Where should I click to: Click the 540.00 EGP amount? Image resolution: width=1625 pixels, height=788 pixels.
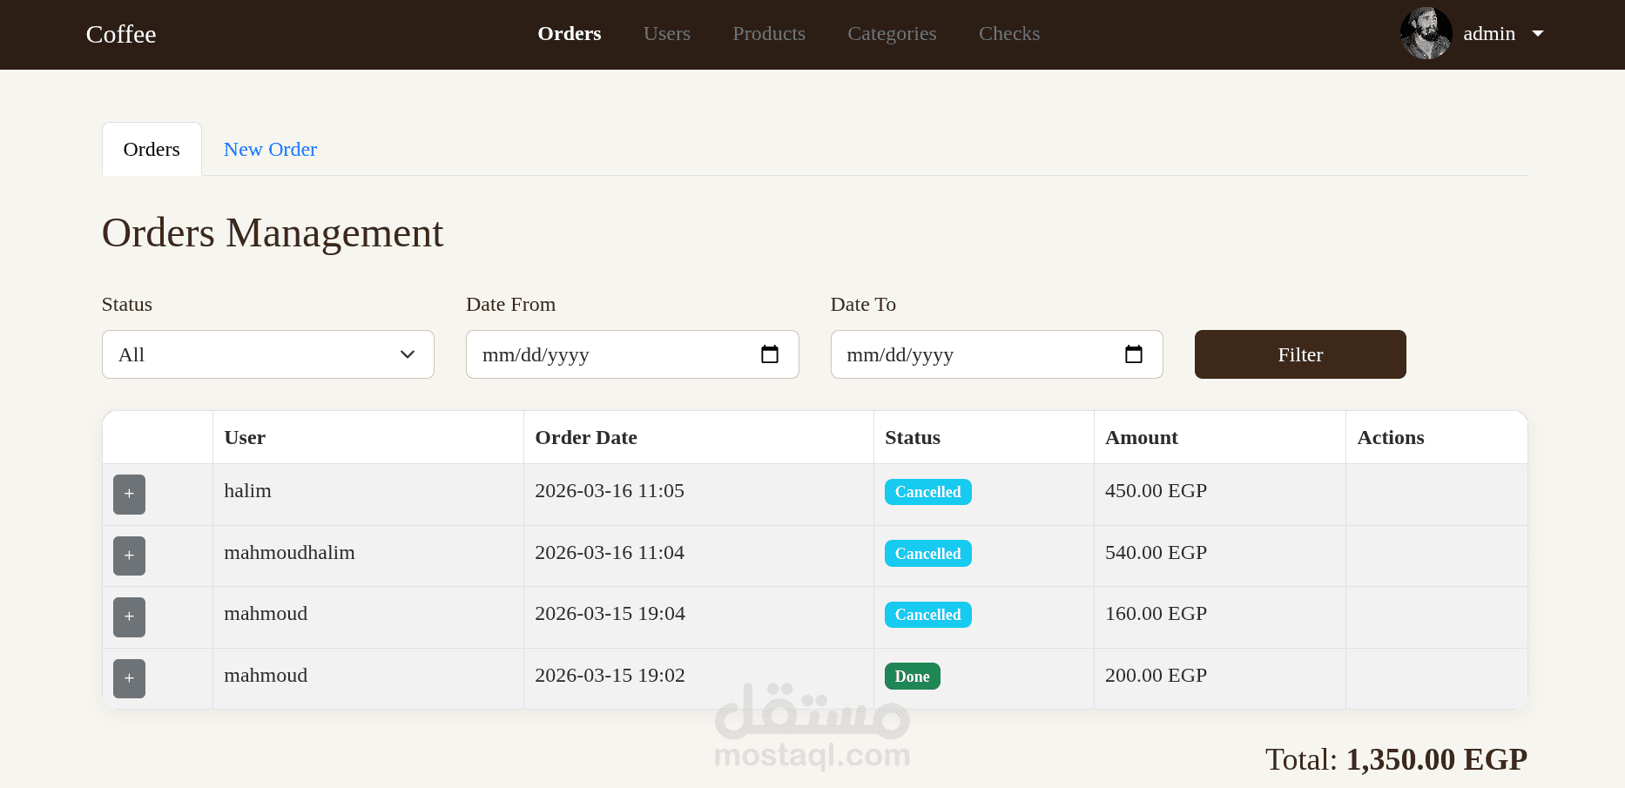(1156, 552)
